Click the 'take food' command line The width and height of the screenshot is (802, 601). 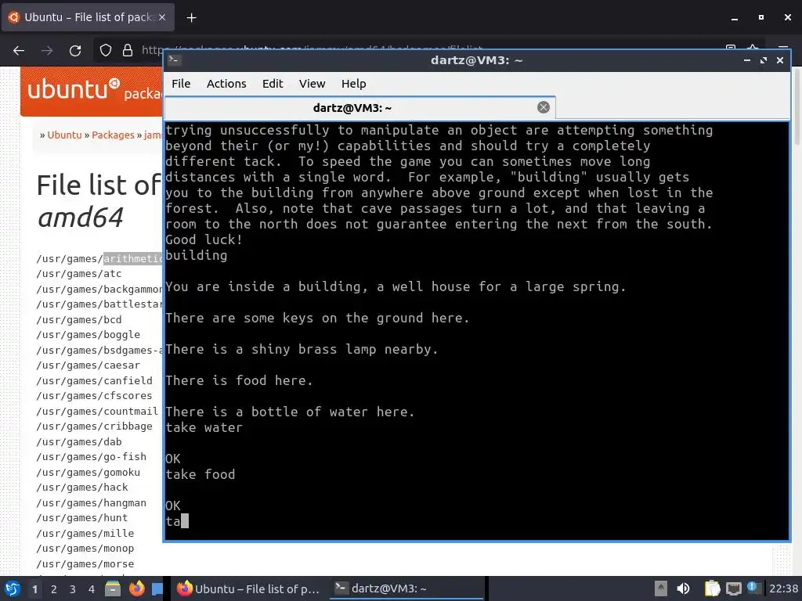(x=200, y=474)
